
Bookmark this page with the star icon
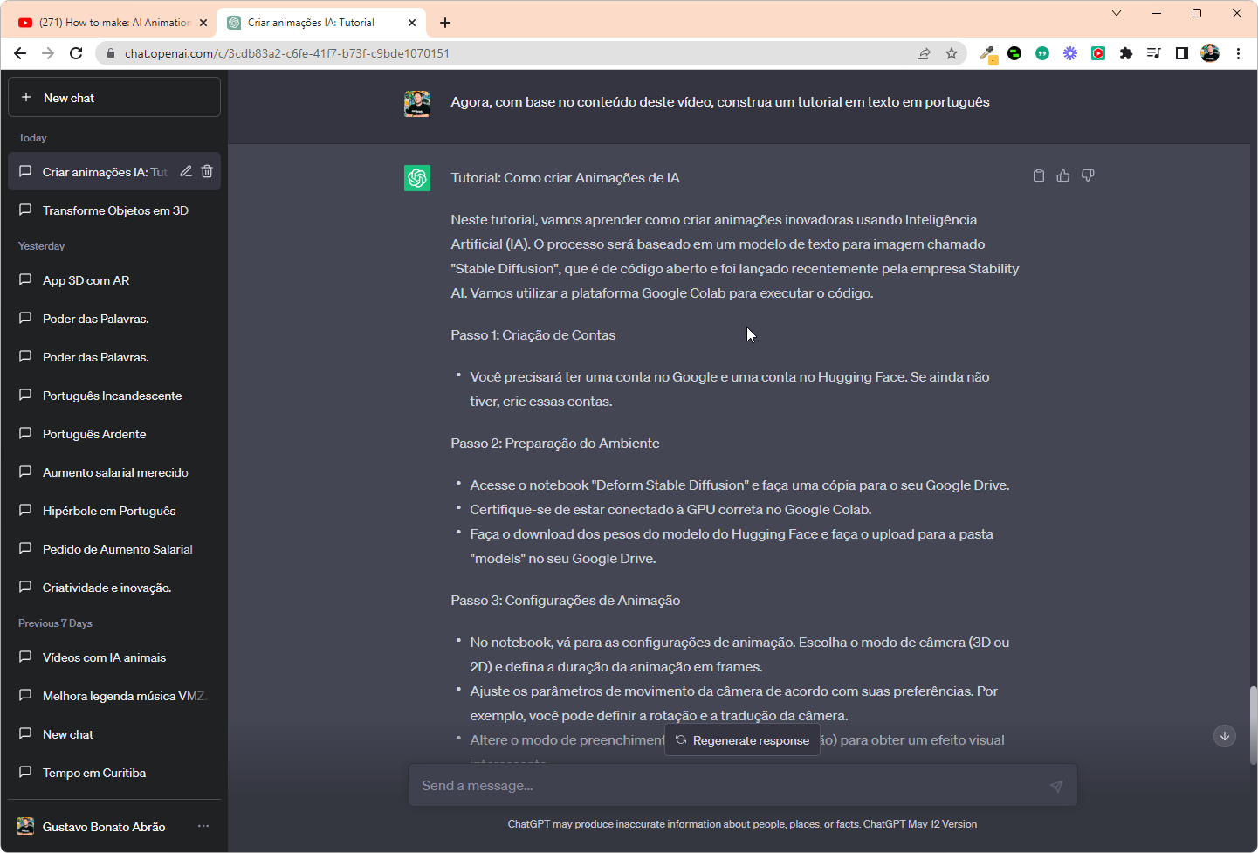[952, 53]
